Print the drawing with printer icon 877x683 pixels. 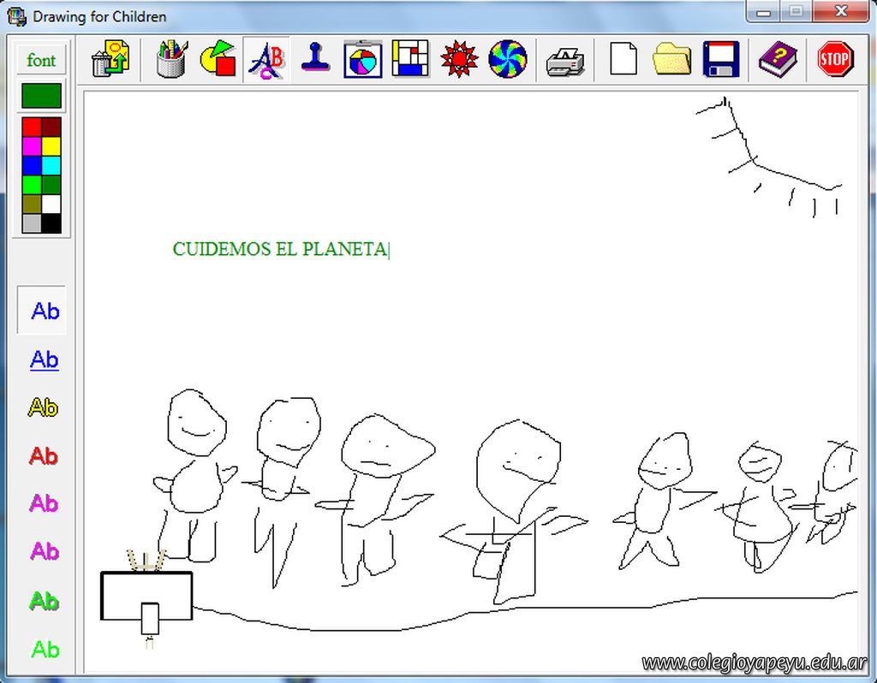tap(565, 60)
